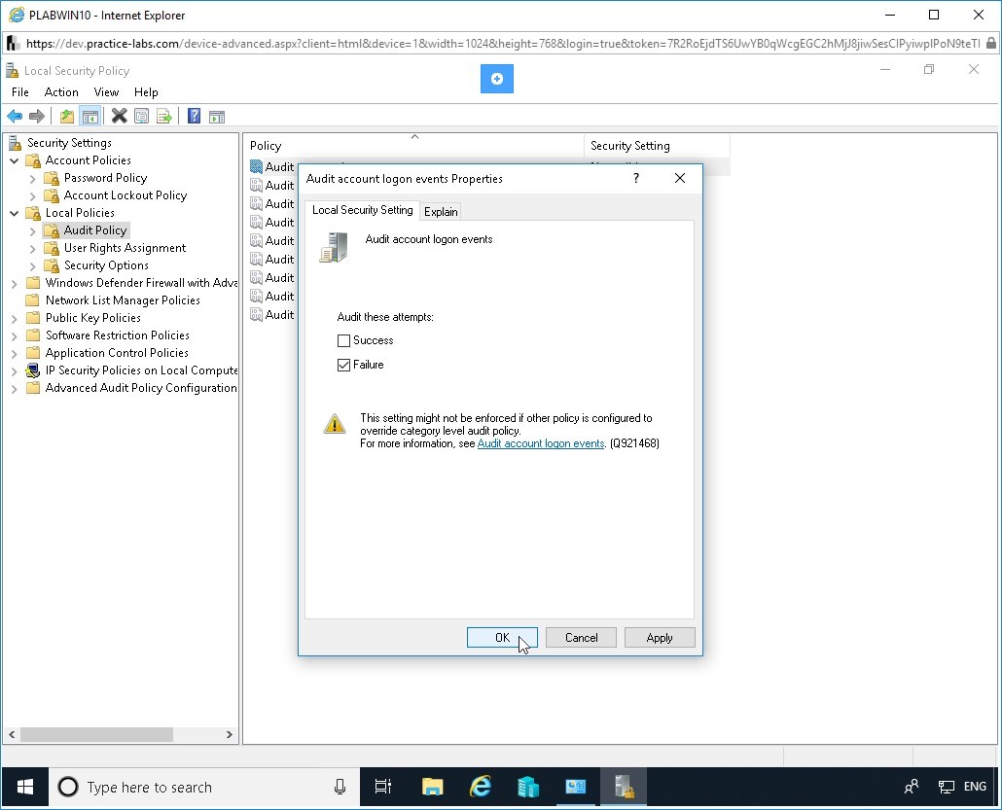Open the View menu

[106, 92]
